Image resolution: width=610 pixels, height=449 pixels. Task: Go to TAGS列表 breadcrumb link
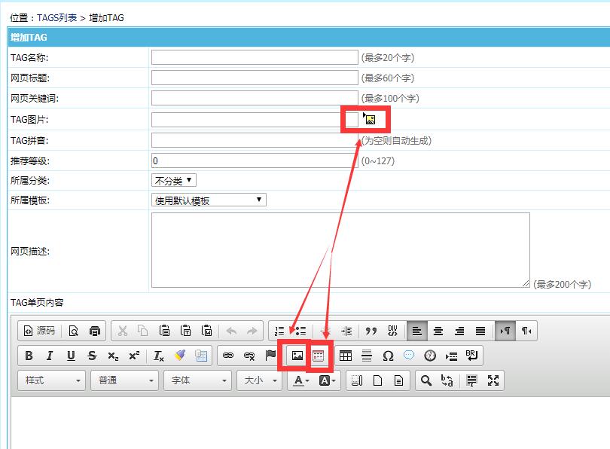56,18
